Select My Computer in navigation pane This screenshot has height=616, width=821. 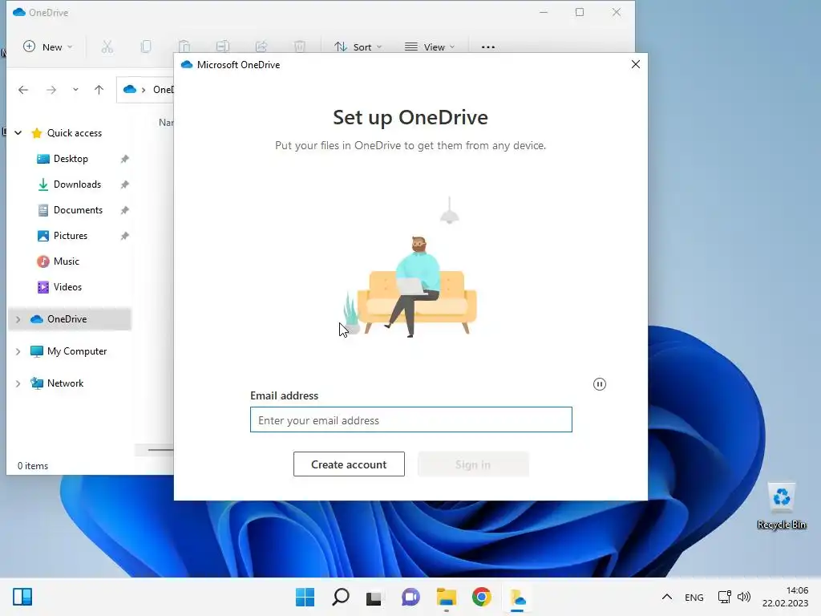[x=76, y=351]
